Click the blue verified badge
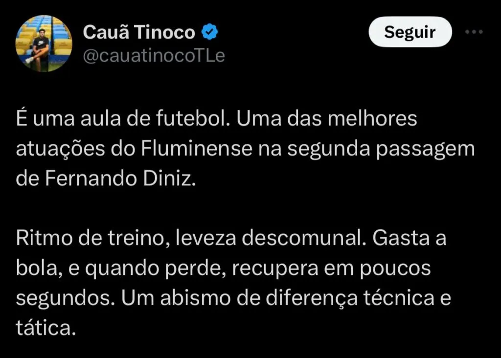 (209, 32)
